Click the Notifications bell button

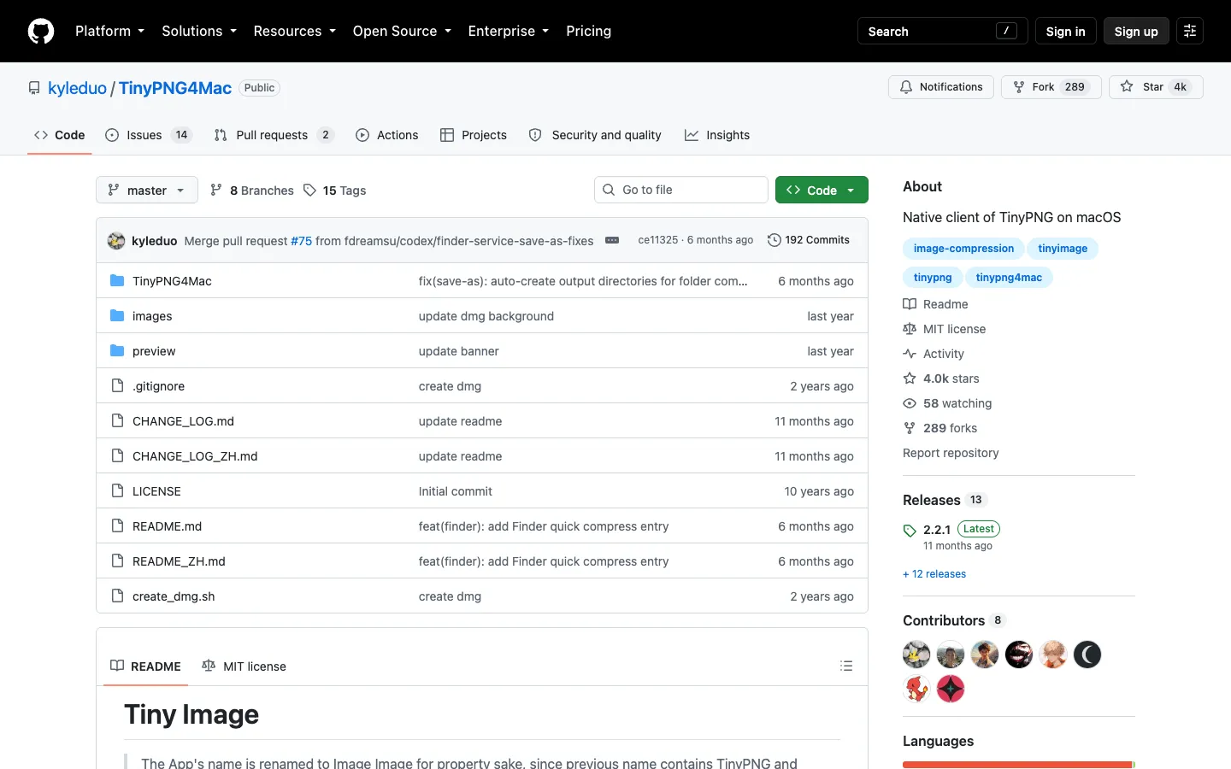pos(941,87)
